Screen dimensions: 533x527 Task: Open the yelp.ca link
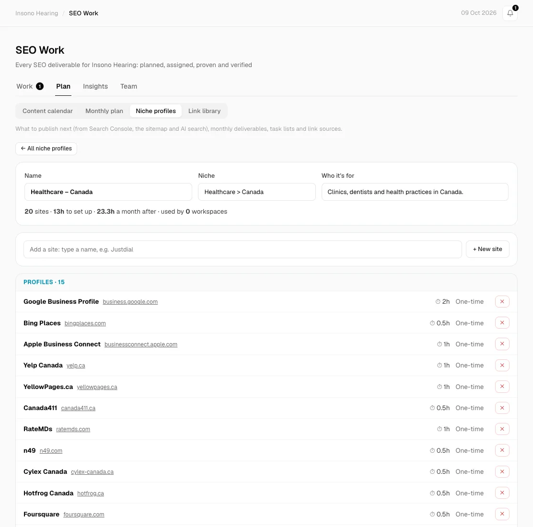click(x=76, y=366)
